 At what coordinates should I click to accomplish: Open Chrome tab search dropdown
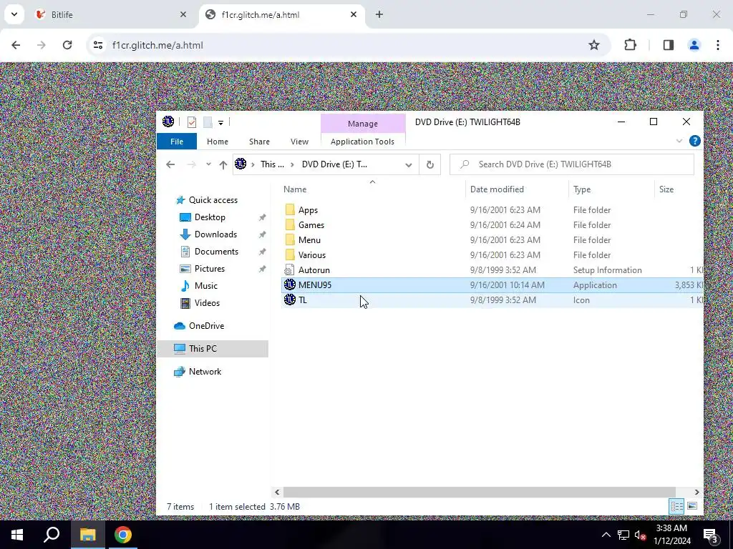(14, 14)
